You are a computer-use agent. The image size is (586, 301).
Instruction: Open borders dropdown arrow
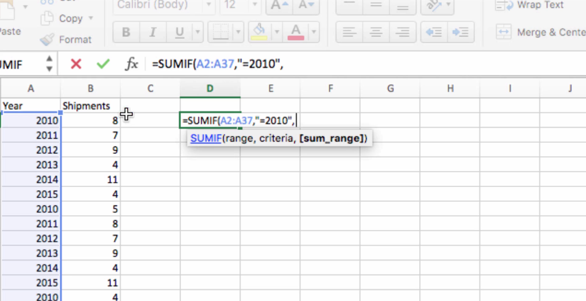(239, 32)
